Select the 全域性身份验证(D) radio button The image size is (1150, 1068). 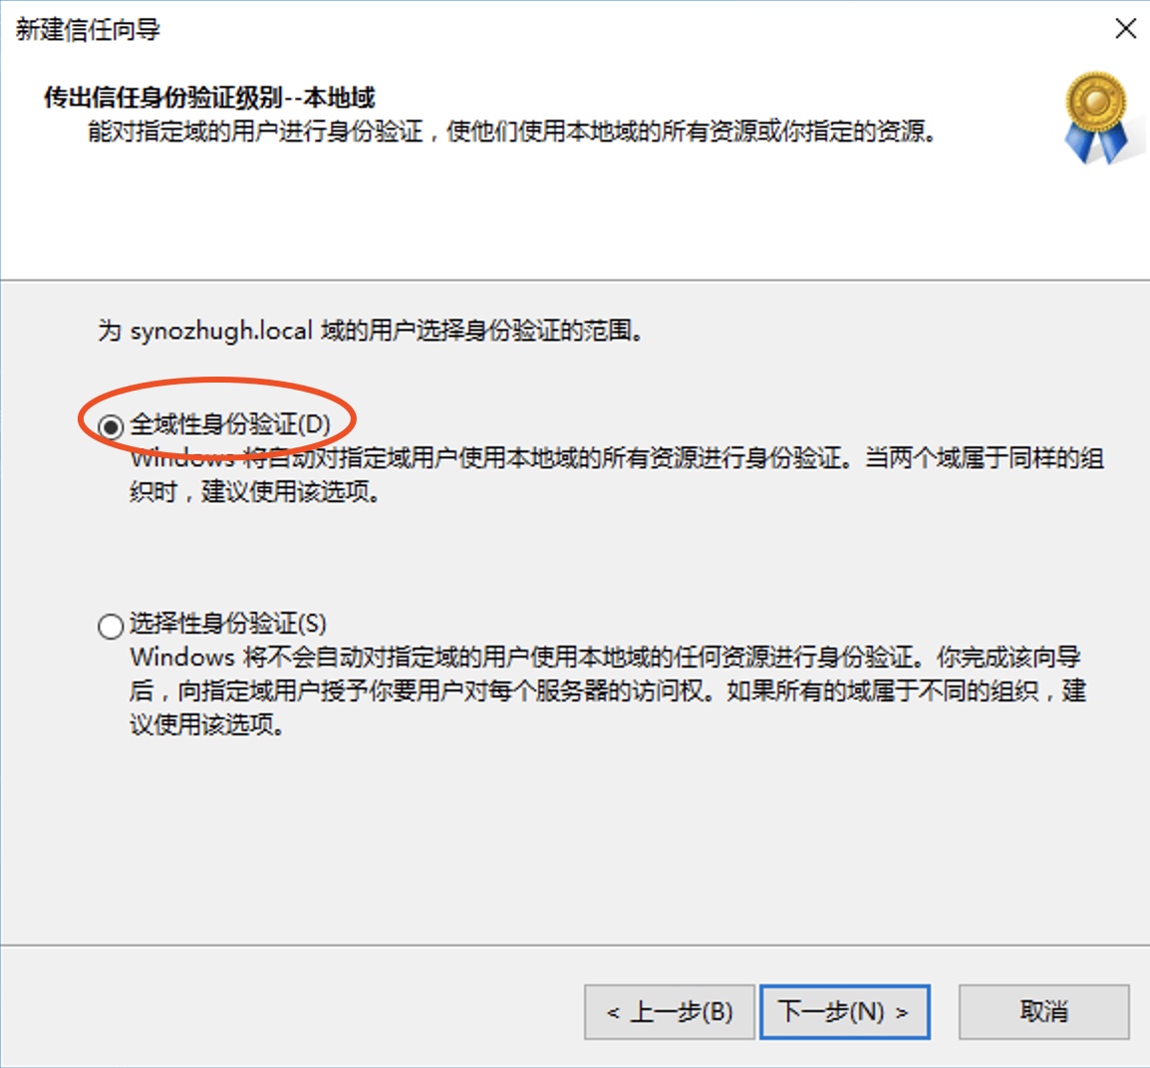111,426
